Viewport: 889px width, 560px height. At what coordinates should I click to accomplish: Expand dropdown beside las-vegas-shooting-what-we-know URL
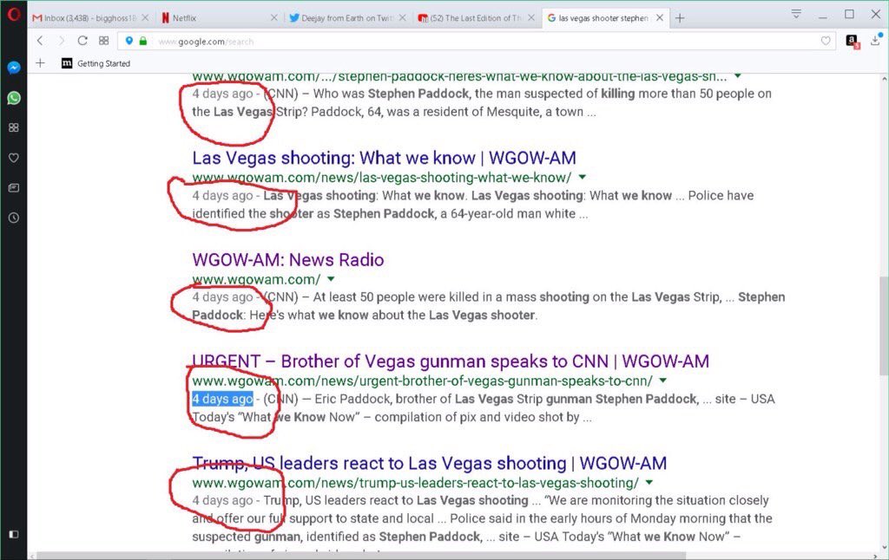point(582,177)
